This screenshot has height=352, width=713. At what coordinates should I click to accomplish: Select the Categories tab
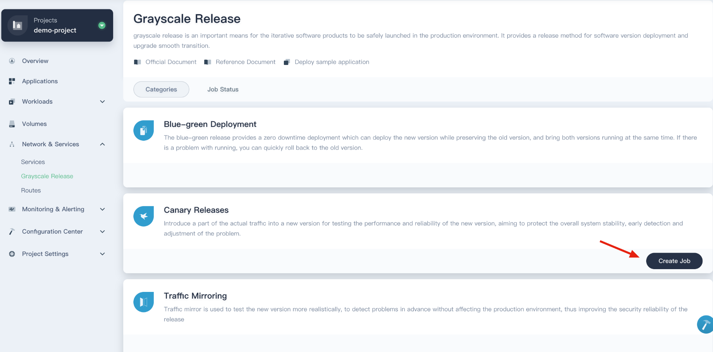pos(161,90)
